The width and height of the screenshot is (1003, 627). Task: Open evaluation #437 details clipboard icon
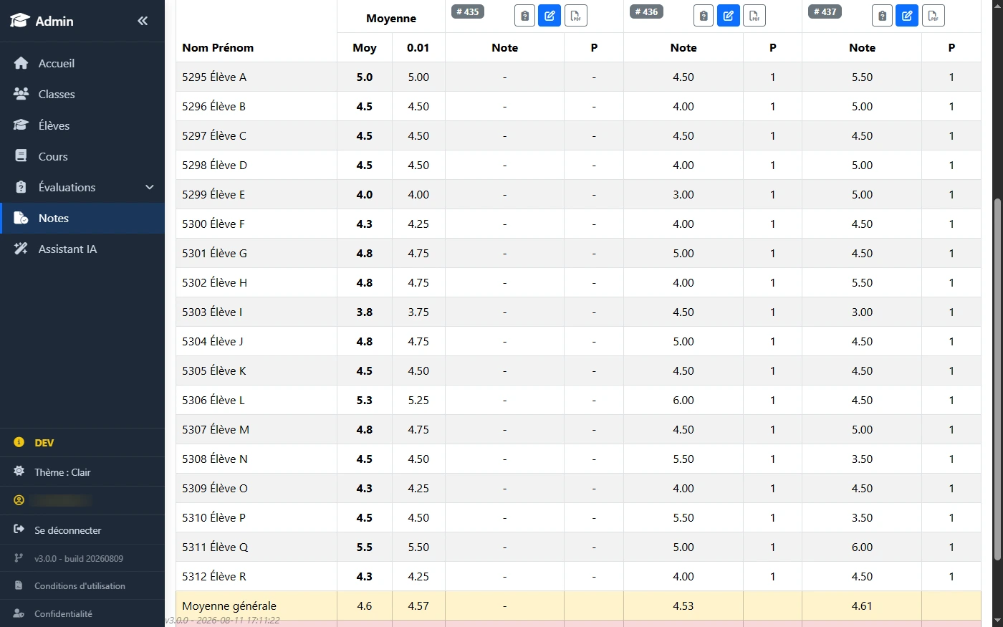point(882,15)
